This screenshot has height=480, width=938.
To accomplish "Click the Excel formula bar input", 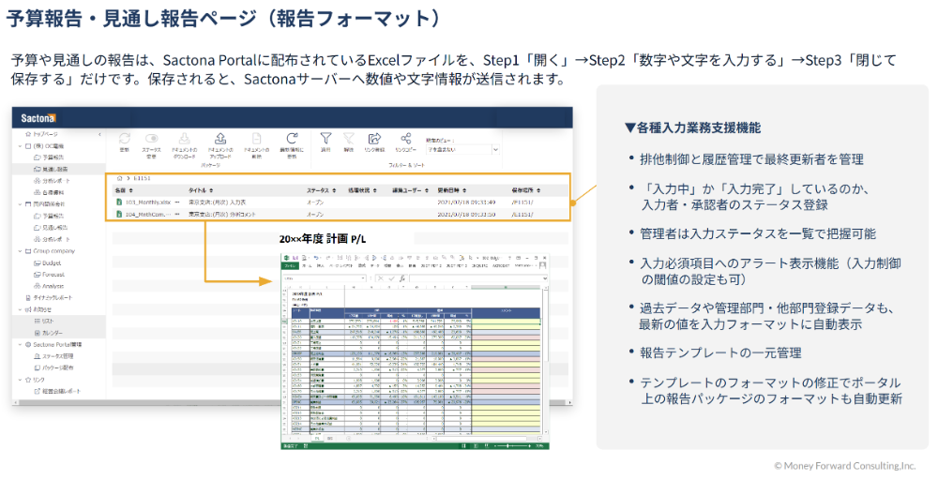I will [x=476, y=278].
